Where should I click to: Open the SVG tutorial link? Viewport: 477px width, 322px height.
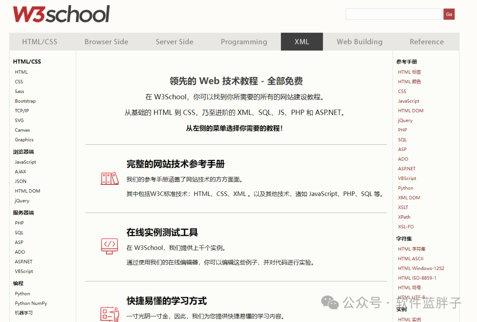coord(19,120)
